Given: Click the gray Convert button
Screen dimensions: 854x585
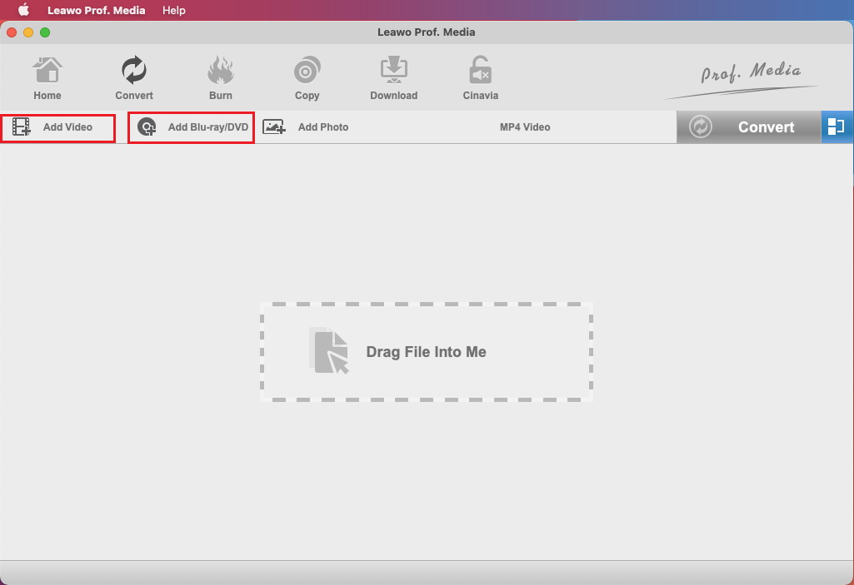Looking at the screenshot, I should coord(748,127).
